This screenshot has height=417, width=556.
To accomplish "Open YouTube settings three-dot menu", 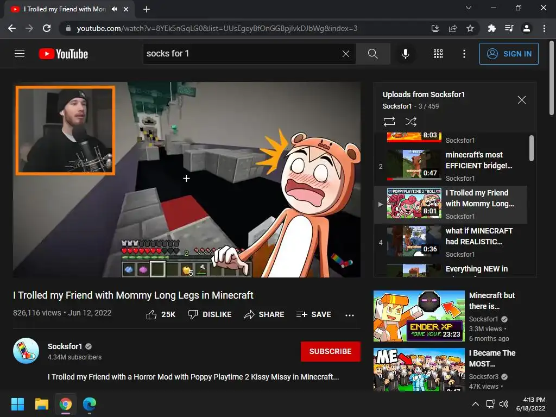I will click(464, 54).
